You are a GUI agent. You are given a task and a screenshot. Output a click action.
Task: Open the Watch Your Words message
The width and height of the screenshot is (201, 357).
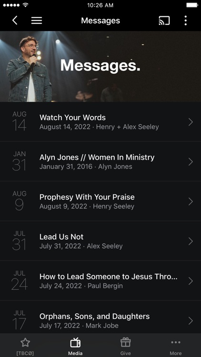click(100, 122)
